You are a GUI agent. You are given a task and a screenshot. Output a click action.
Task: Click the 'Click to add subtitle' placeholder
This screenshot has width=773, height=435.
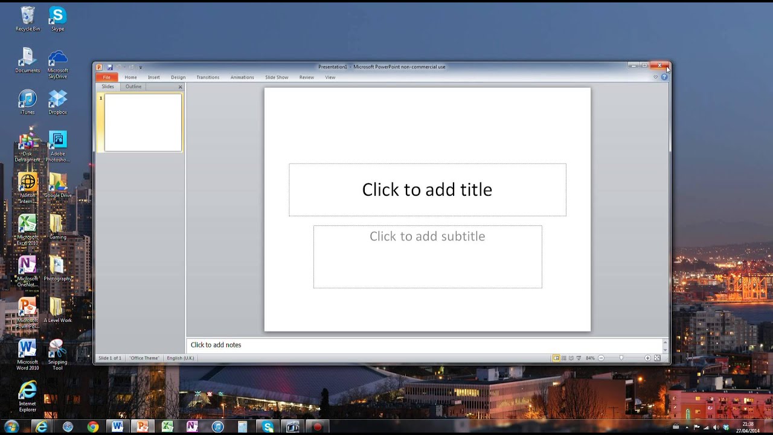tap(428, 257)
